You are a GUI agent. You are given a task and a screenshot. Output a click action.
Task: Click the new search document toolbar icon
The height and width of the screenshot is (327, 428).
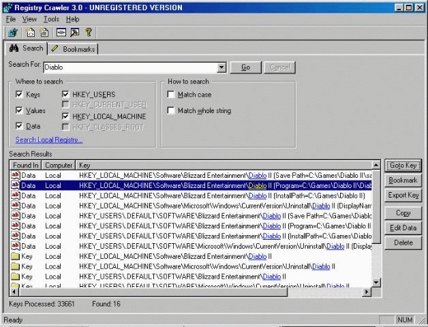coord(30,33)
